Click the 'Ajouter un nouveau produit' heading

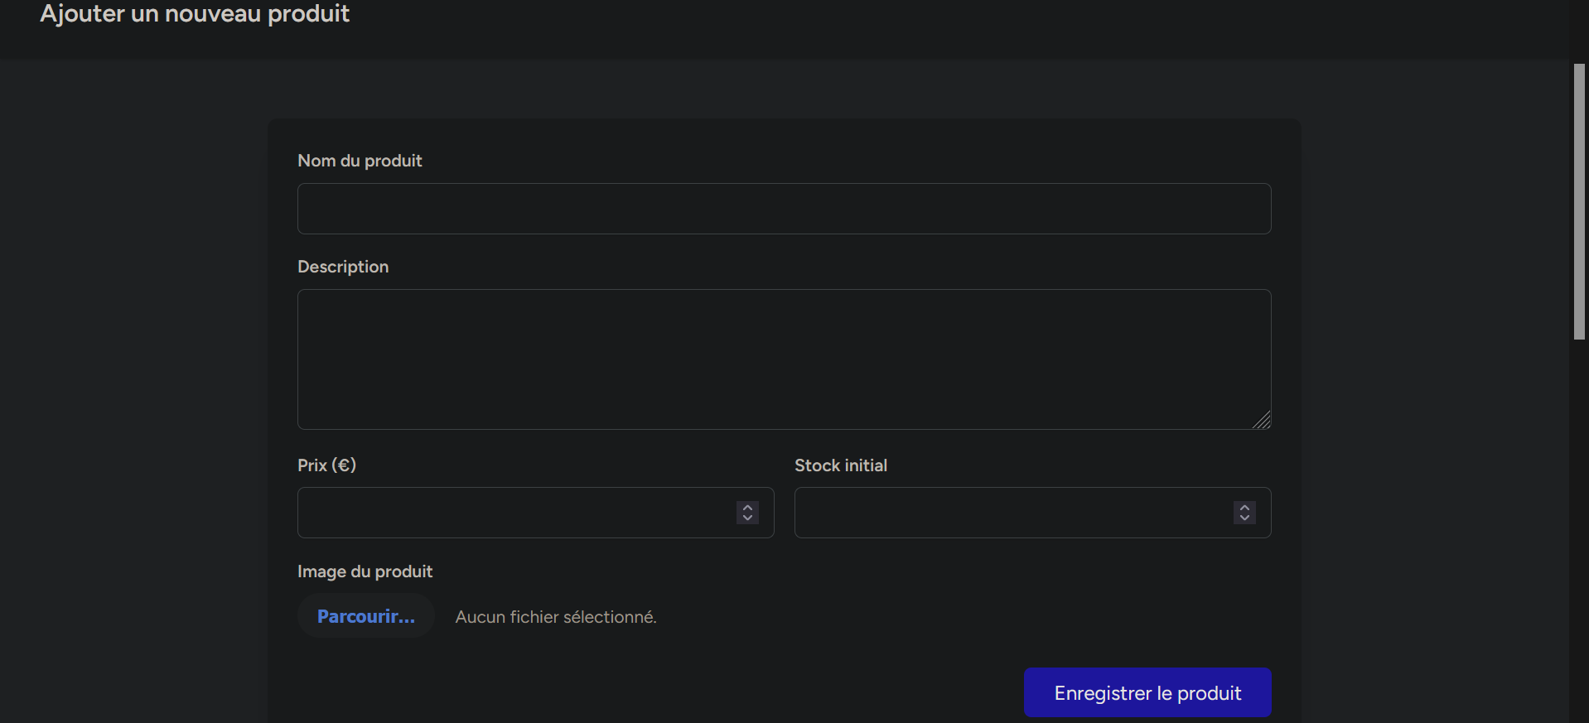[x=195, y=14]
